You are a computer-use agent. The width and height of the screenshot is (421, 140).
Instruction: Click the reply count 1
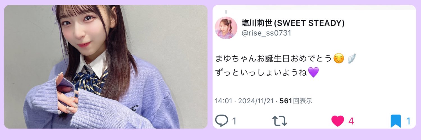[234, 121]
